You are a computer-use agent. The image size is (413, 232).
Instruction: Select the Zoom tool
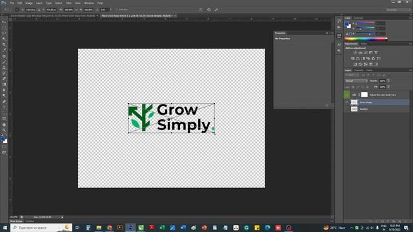[4, 130]
